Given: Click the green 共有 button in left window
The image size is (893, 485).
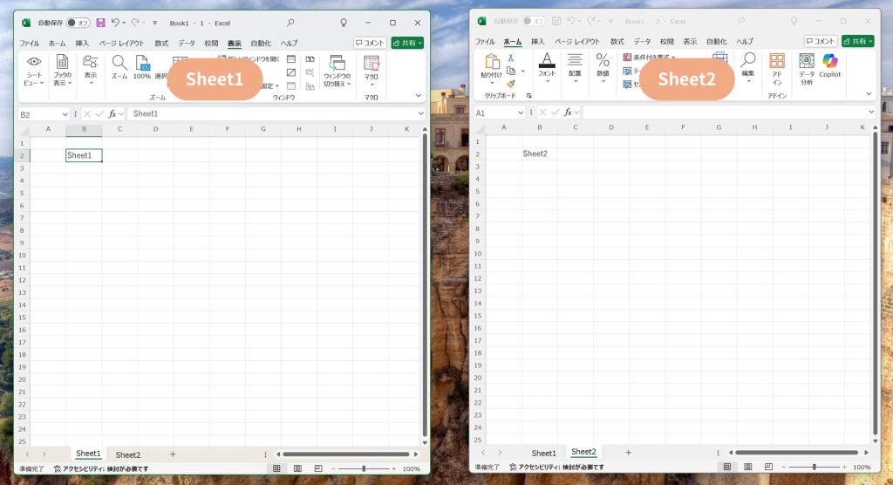Looking at the screenshot, I should [x=407, y=43].
